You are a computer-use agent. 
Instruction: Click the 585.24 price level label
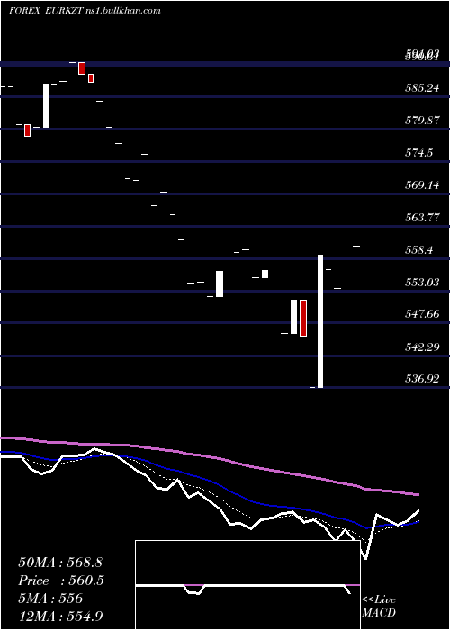pos(422,87)
